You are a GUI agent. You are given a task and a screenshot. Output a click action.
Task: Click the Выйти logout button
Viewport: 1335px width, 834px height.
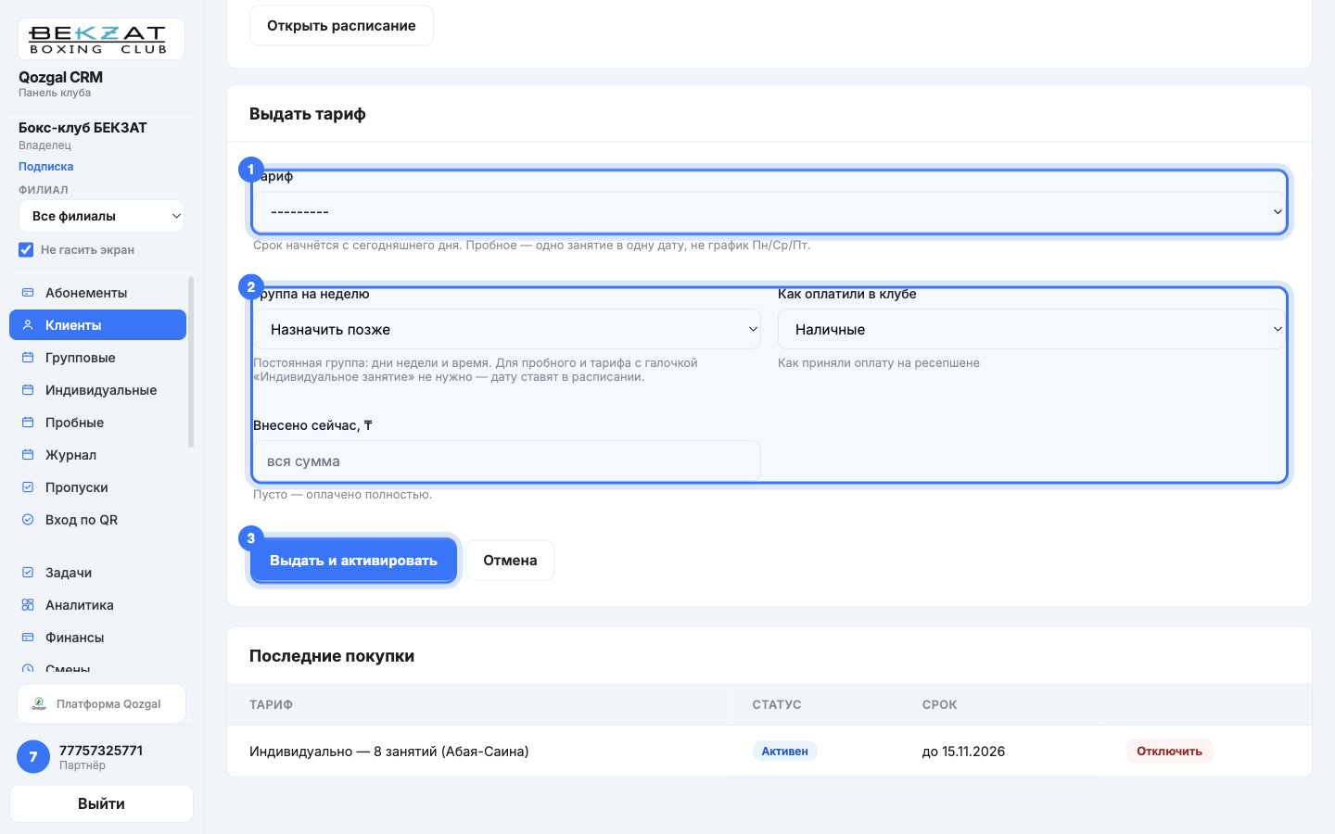click(x=101, y=803)
